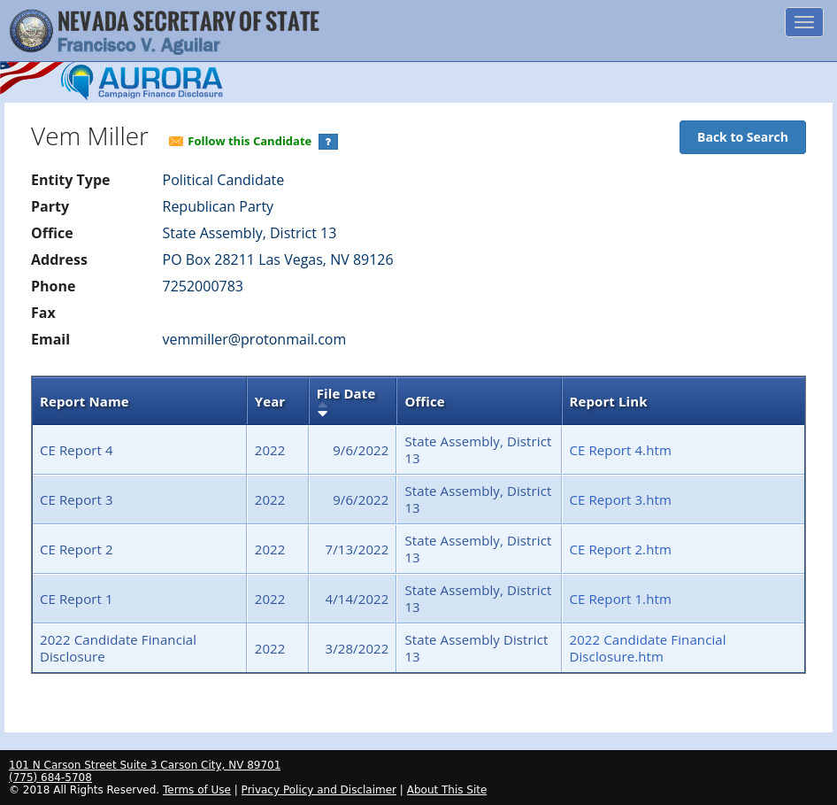
Task: Click email vemmiller@protonmail.com
Action: click(254, 340)
